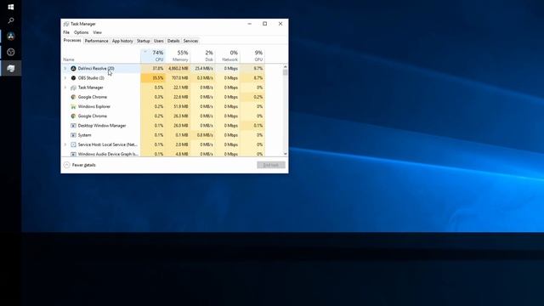The width and height of the screenshot is (544, 306).
Task: Switch to the Details tab
Action: pos(173,41)
